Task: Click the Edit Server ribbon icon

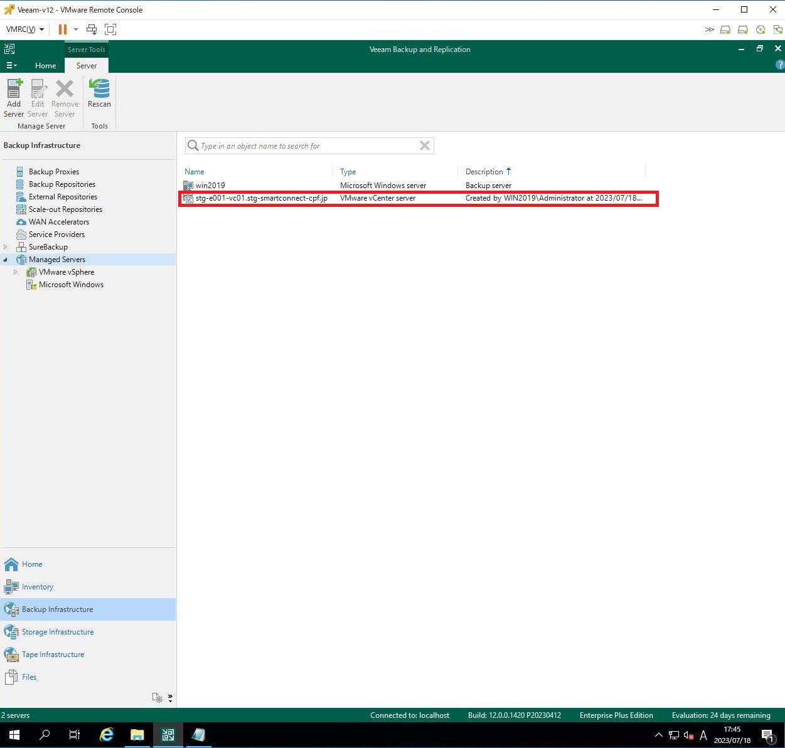Action: click(x=38, y=98)
